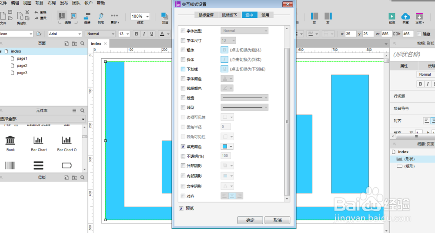This screenshot has width=435, height=233.
Task: Click the align Right (右) icon
Action: pyautogui.click(x=328, y=16)
